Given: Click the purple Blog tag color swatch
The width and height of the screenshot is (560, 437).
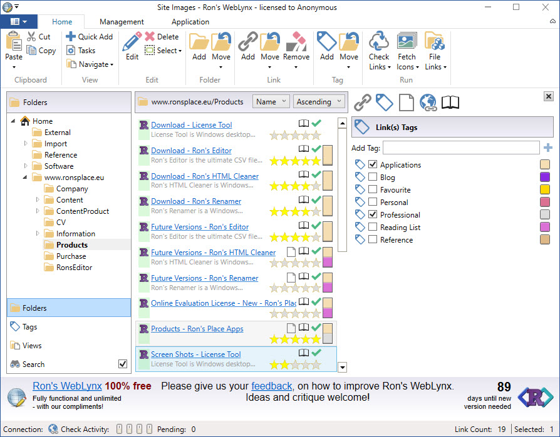Looking at the screenshot, I should pyautogui.click(x=545, y=178).
